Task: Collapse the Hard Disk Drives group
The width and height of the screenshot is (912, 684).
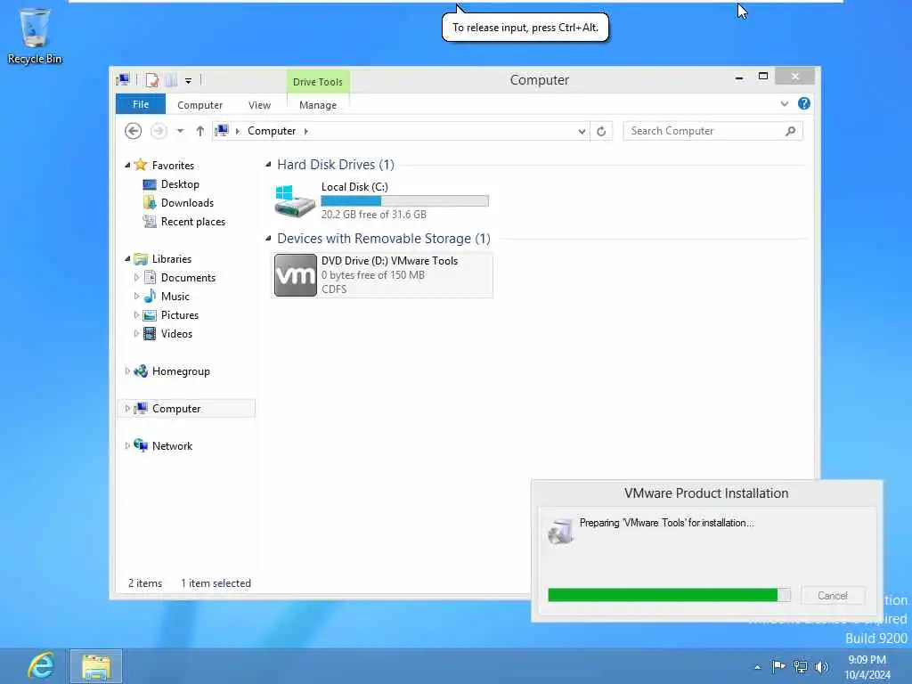Action: click(x=268, y=165)
